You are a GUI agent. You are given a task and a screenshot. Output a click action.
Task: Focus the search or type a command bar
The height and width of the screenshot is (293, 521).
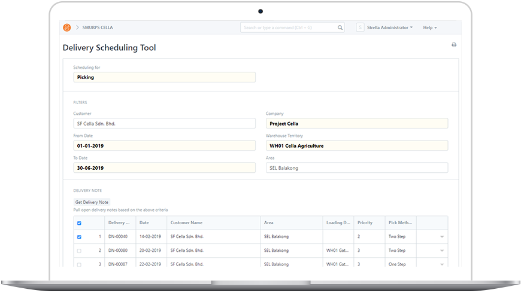(x=289, y=28)
